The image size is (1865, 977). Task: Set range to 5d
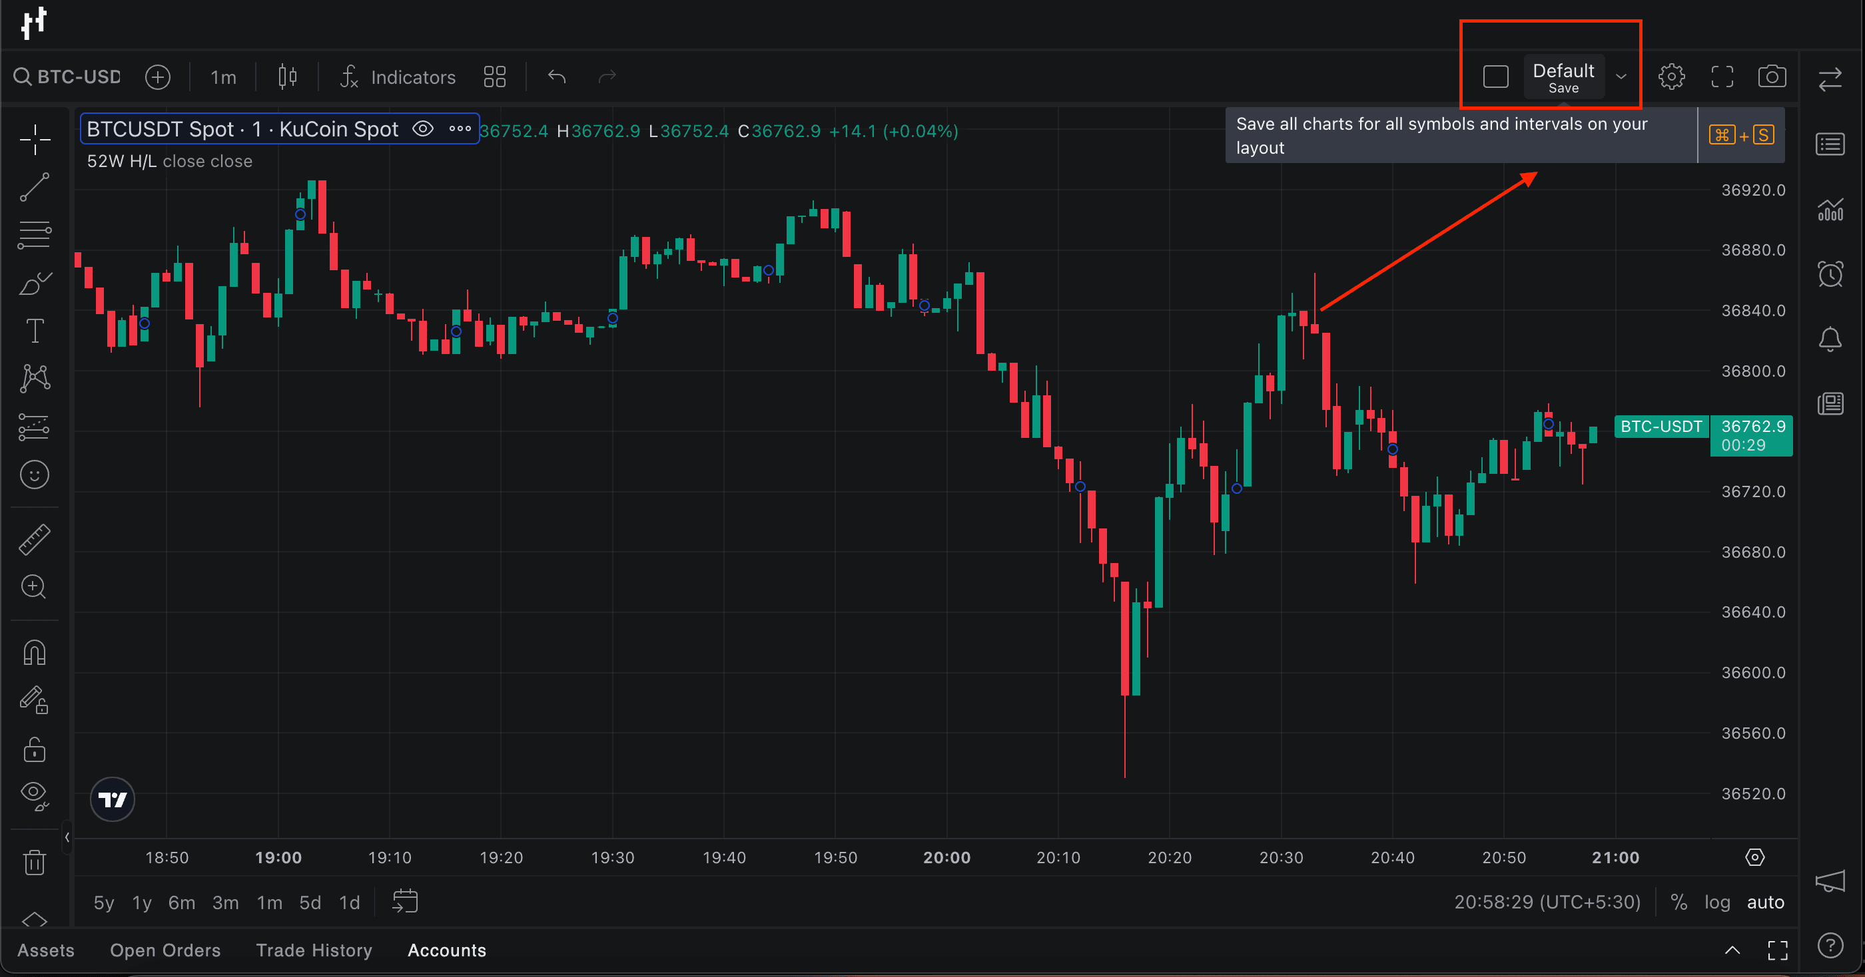310,903
